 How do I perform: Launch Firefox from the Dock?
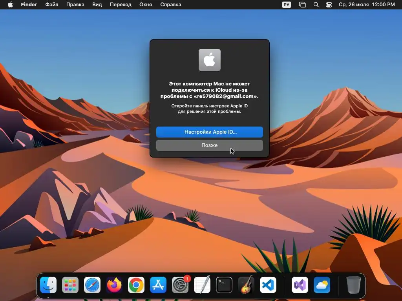[x=114, y=285]
